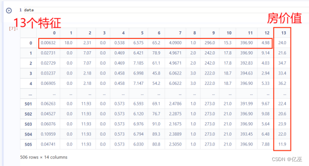Click cell value 15.3

point(228,43)
